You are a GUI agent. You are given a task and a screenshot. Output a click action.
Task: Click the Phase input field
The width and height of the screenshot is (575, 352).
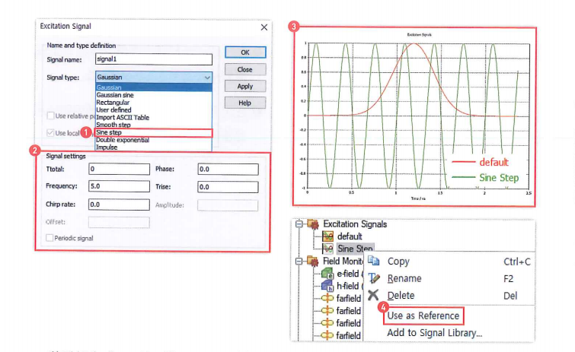(228, 169)
